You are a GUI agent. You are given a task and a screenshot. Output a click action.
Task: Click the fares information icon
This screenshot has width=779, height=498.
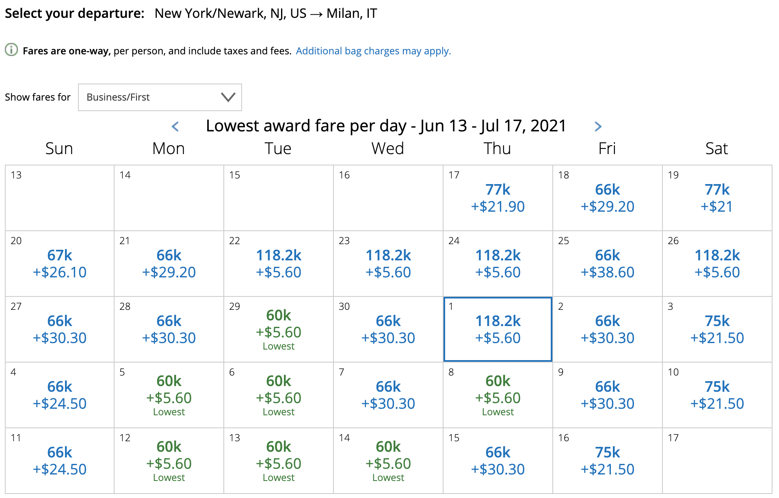pos(11,50)
